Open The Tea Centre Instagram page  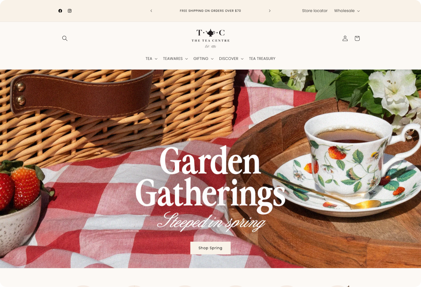[70, 11]
